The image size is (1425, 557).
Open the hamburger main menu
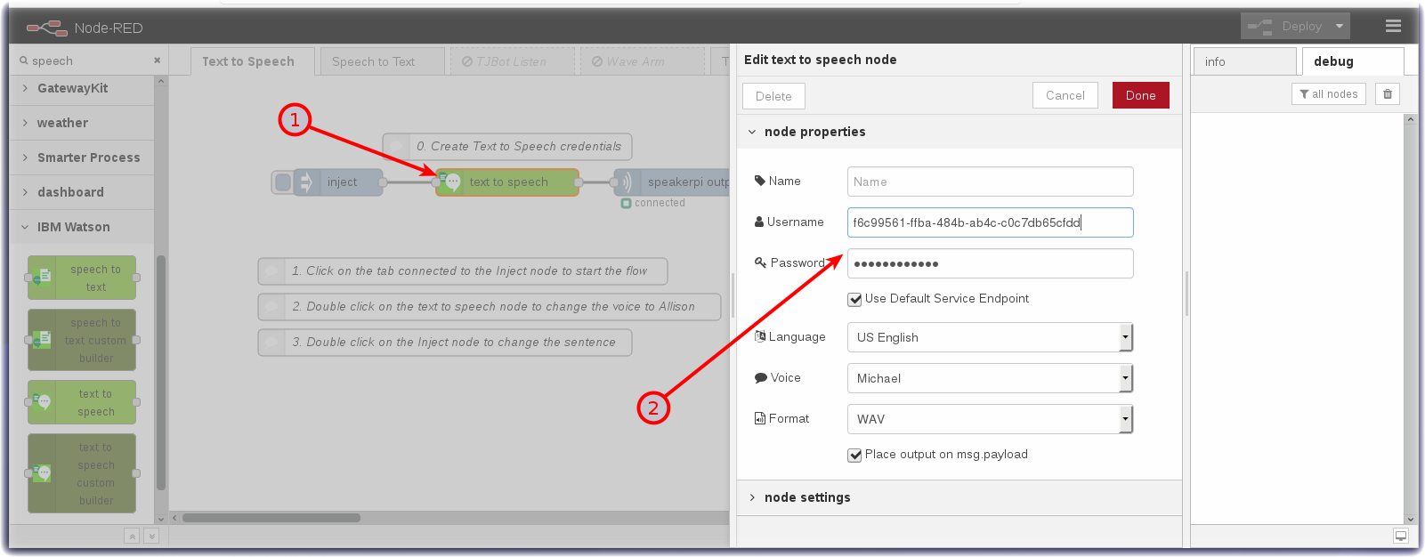point(1393,26)
